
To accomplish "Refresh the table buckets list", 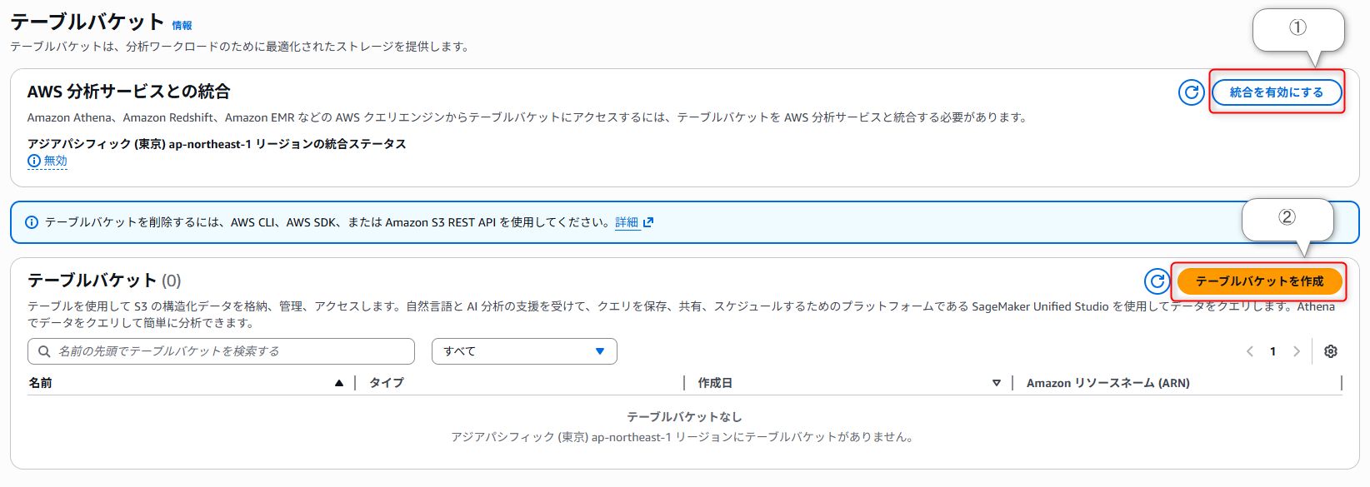I will coord(1157,281).
